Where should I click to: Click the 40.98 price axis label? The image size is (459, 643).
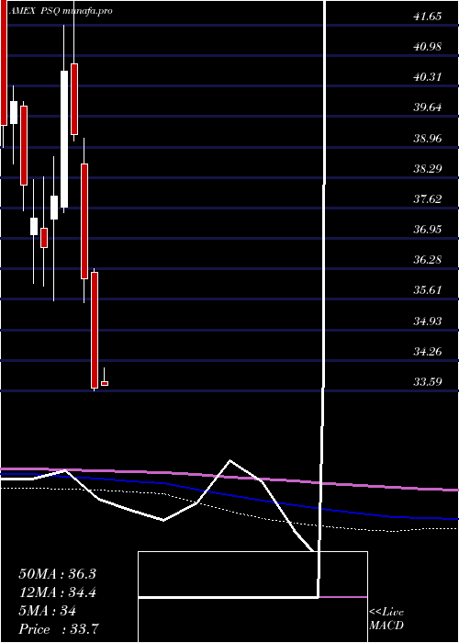point(427,47)
